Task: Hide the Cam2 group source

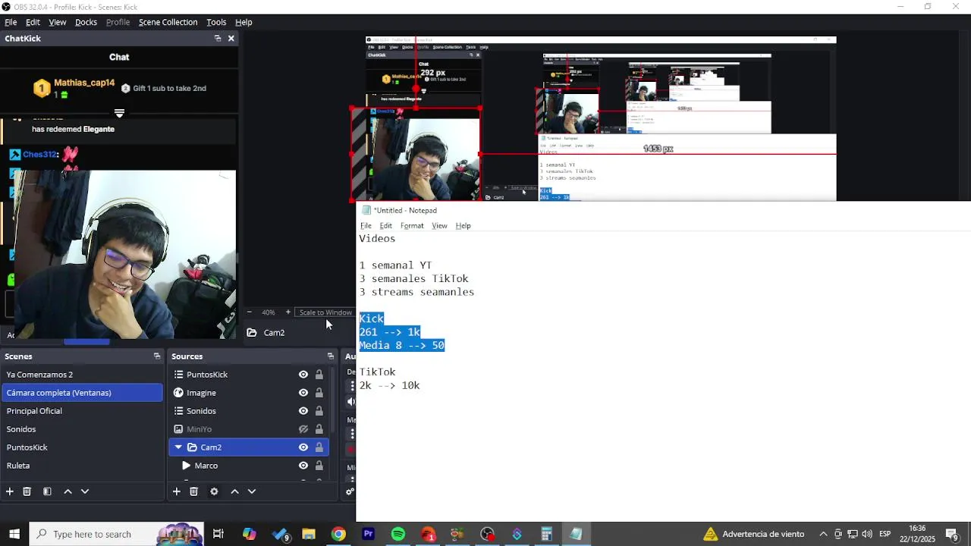Action: click(x=303, y=447)
